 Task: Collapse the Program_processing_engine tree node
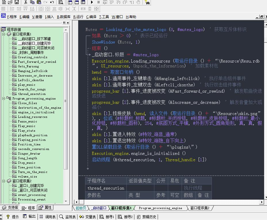tap(4, 98)
